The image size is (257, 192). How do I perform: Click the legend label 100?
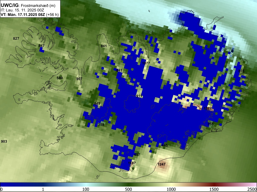pos(86,189)
